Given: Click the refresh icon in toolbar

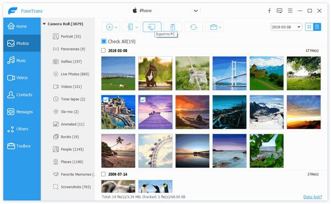Looking at the screenshot, I should coord(194,27).
